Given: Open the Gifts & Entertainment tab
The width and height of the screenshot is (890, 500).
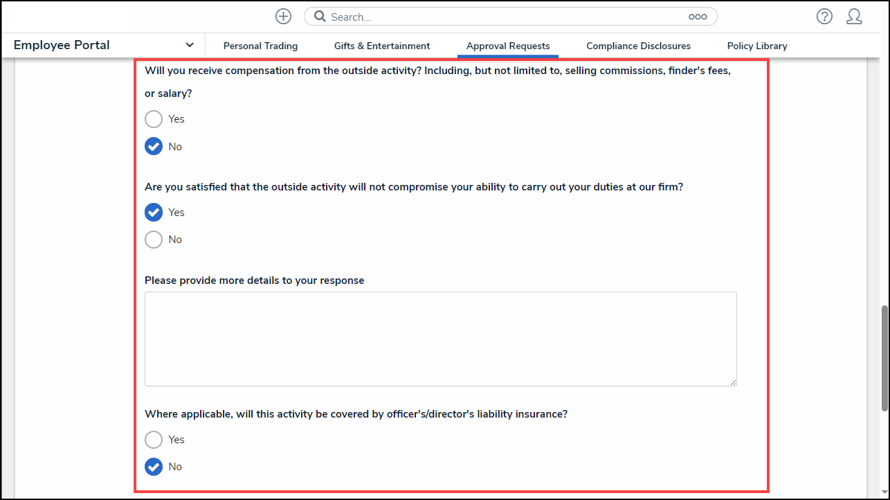Looking at the screenshot, I should tap(381, 46).
